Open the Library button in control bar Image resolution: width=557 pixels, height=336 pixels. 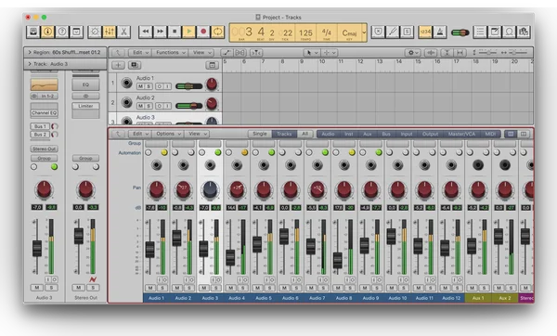tap(33, 32)
